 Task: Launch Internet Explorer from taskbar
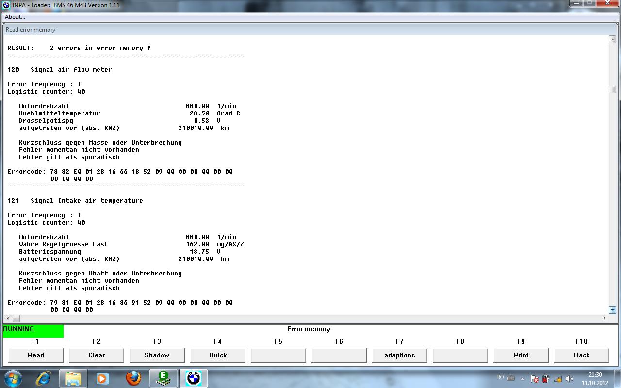point(44,378)
